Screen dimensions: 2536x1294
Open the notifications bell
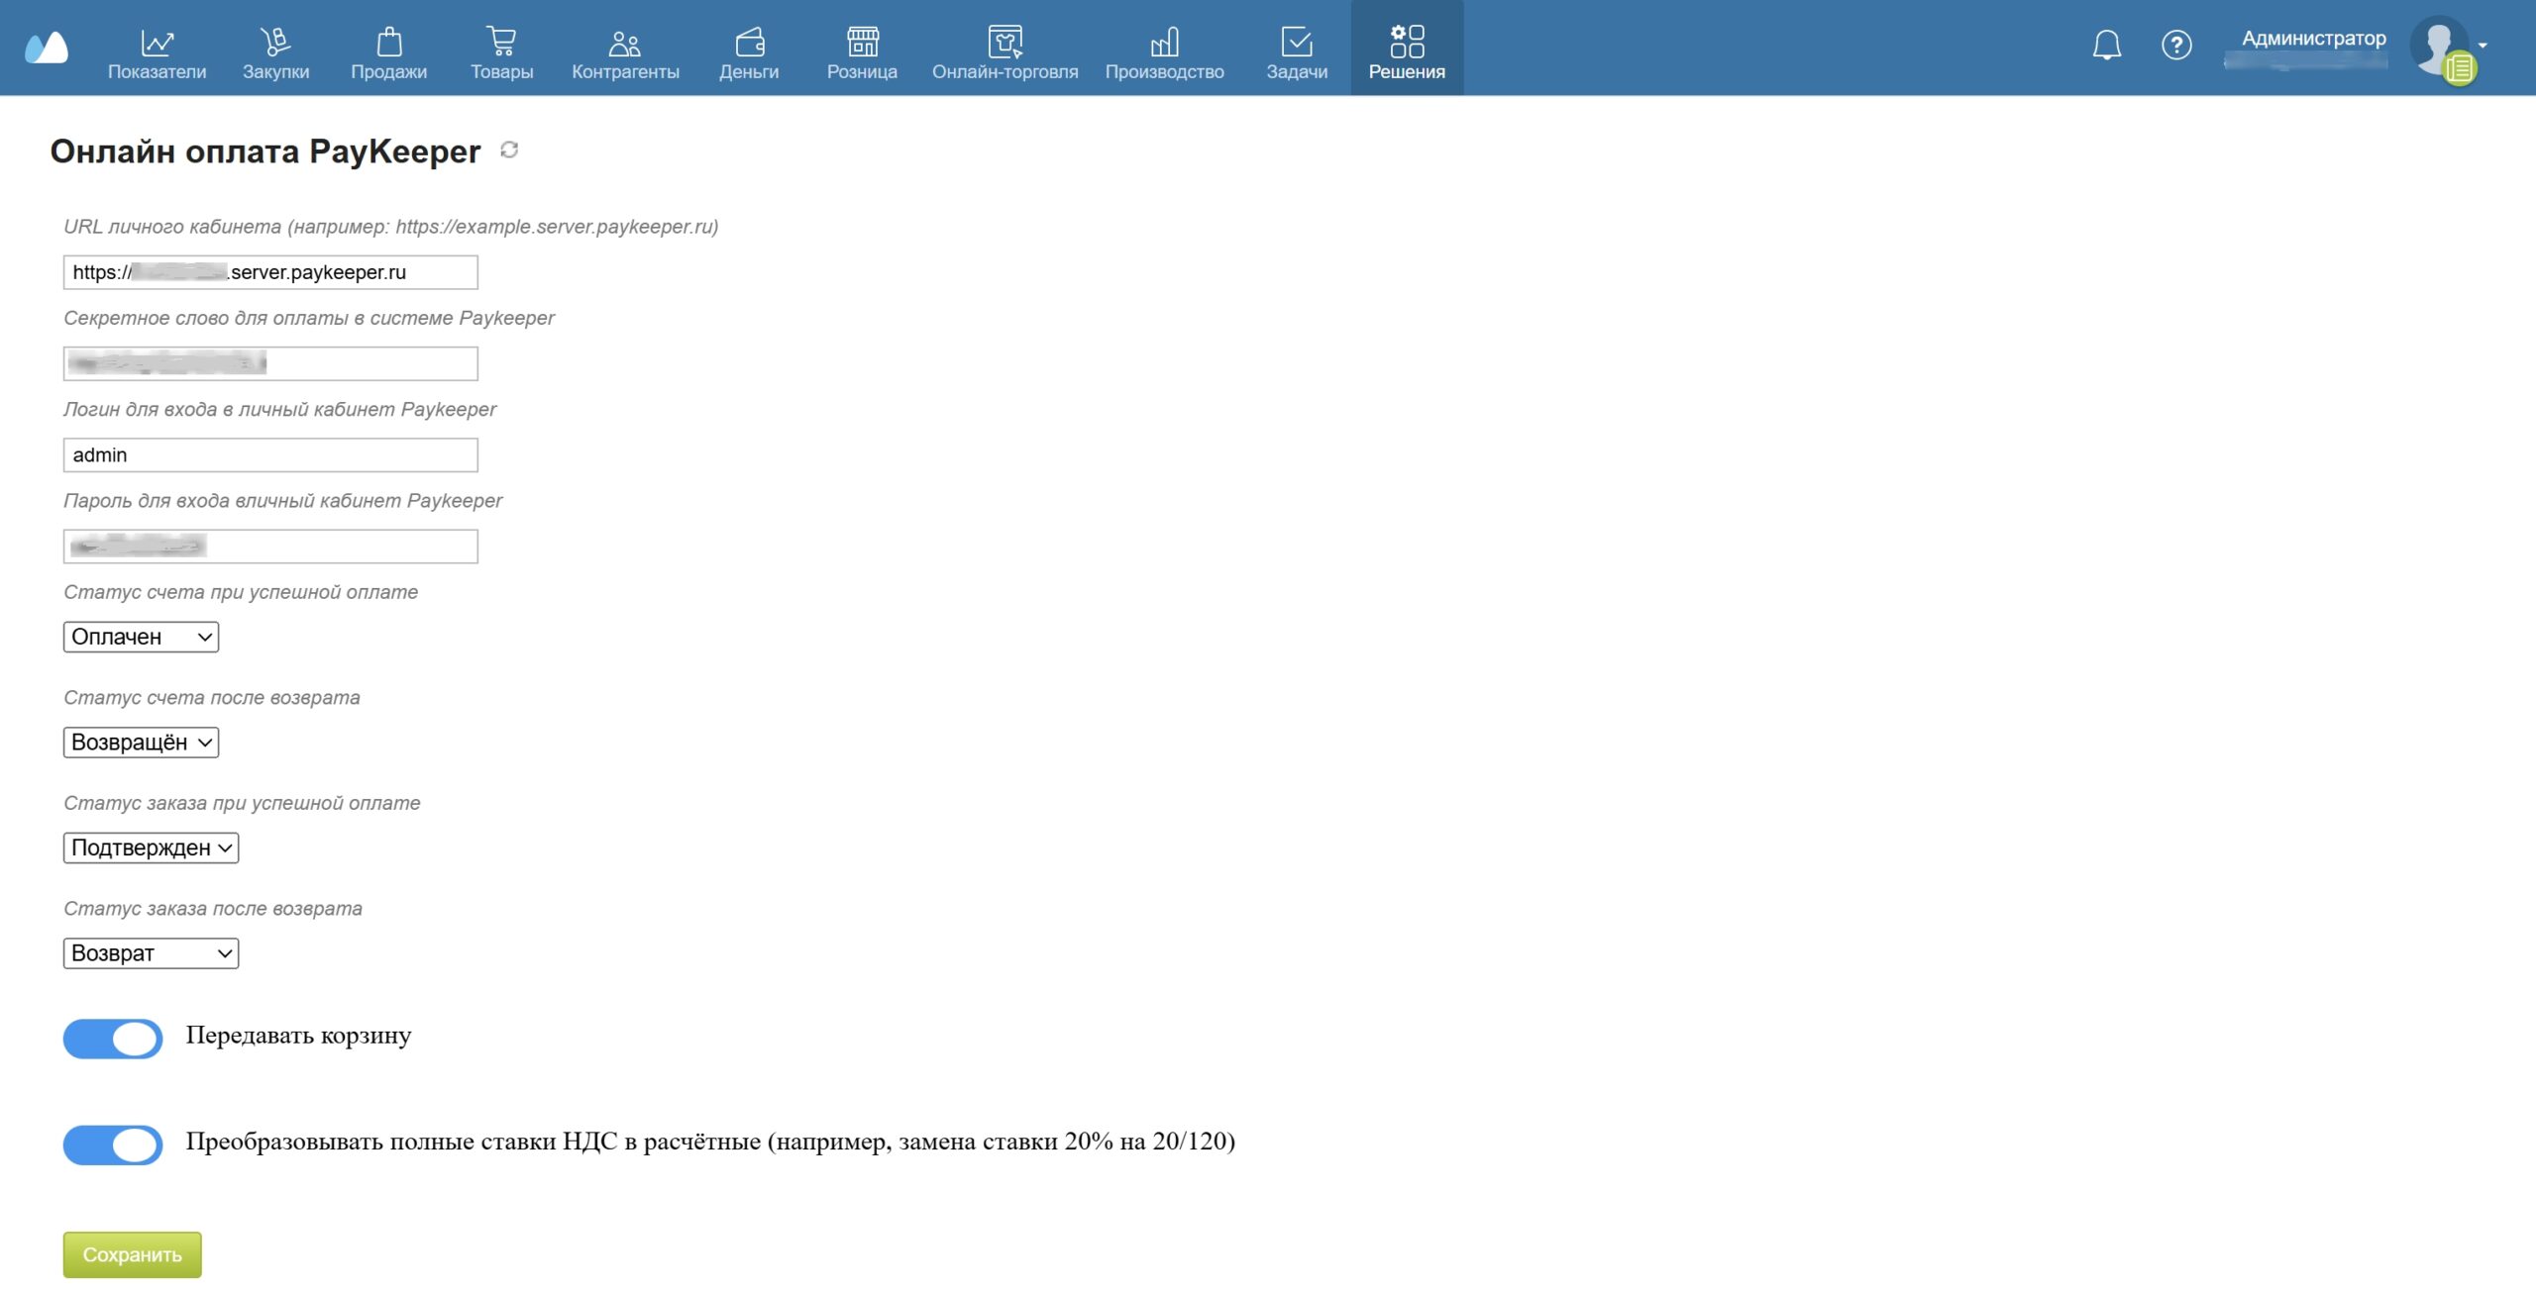coord(2106,46)
